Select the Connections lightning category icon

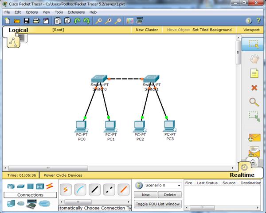pos(50,186)
